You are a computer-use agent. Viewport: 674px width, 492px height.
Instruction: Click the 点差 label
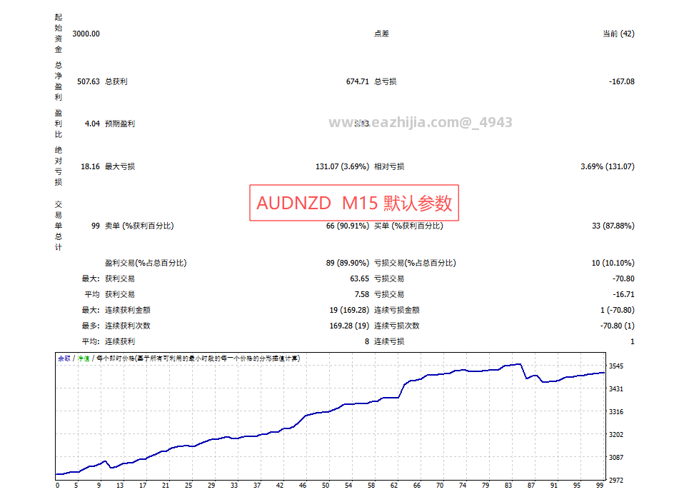pyautogui.click(x=381, y=34)
